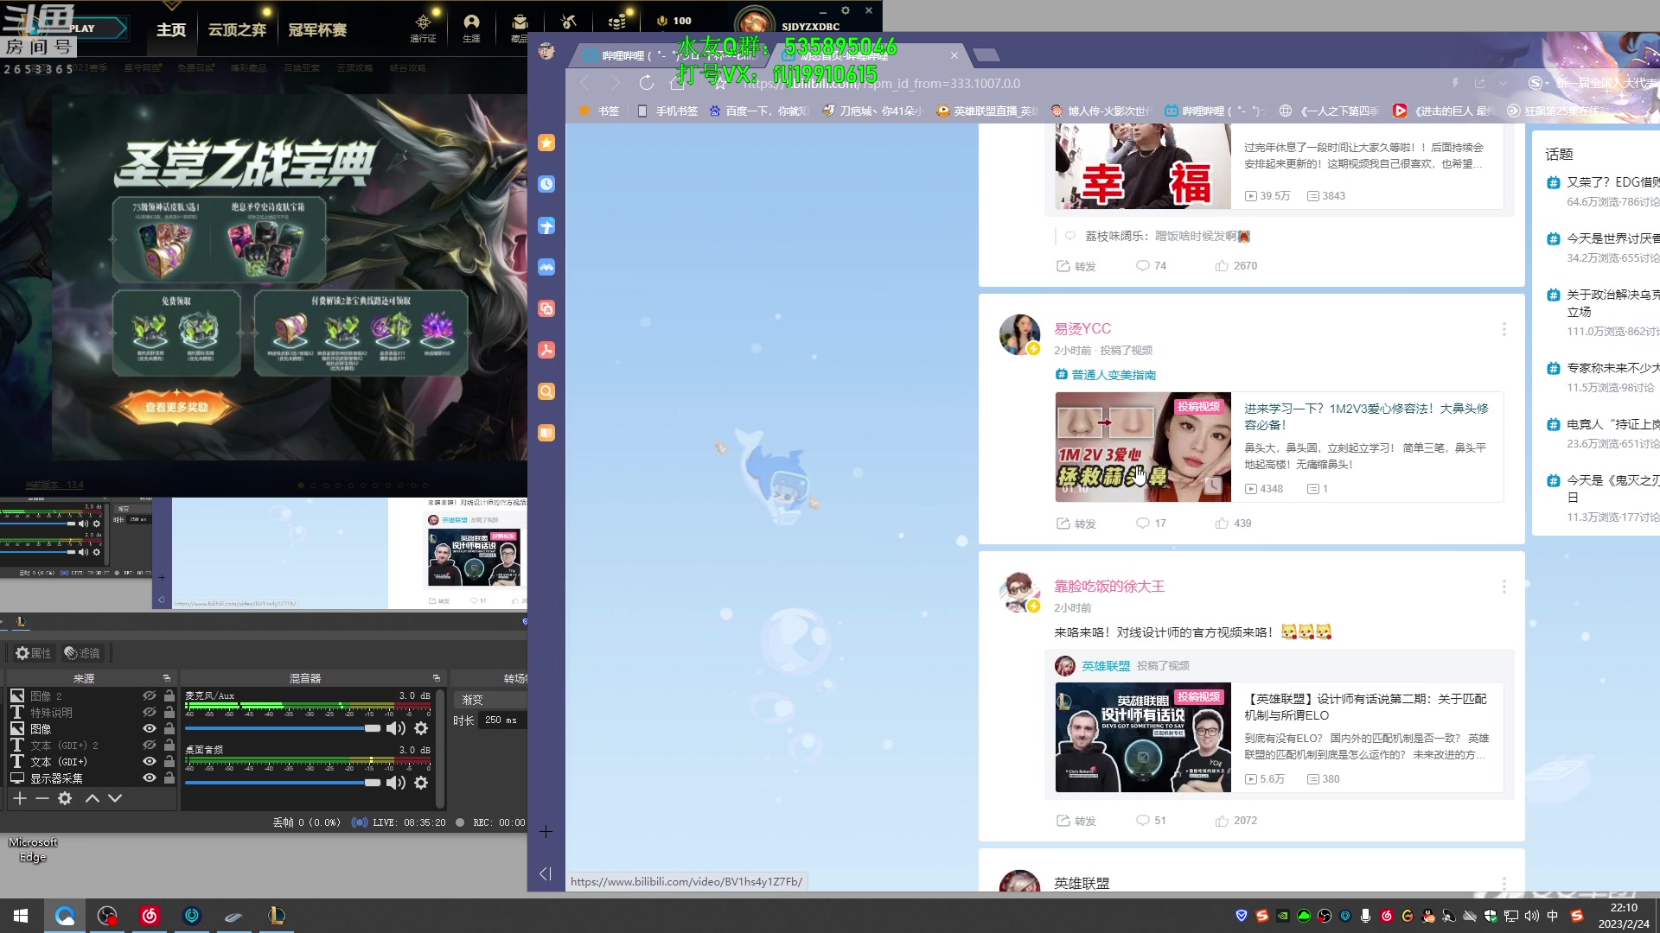
Task: Open 属性 button in OBS
Action: point(34,653)
